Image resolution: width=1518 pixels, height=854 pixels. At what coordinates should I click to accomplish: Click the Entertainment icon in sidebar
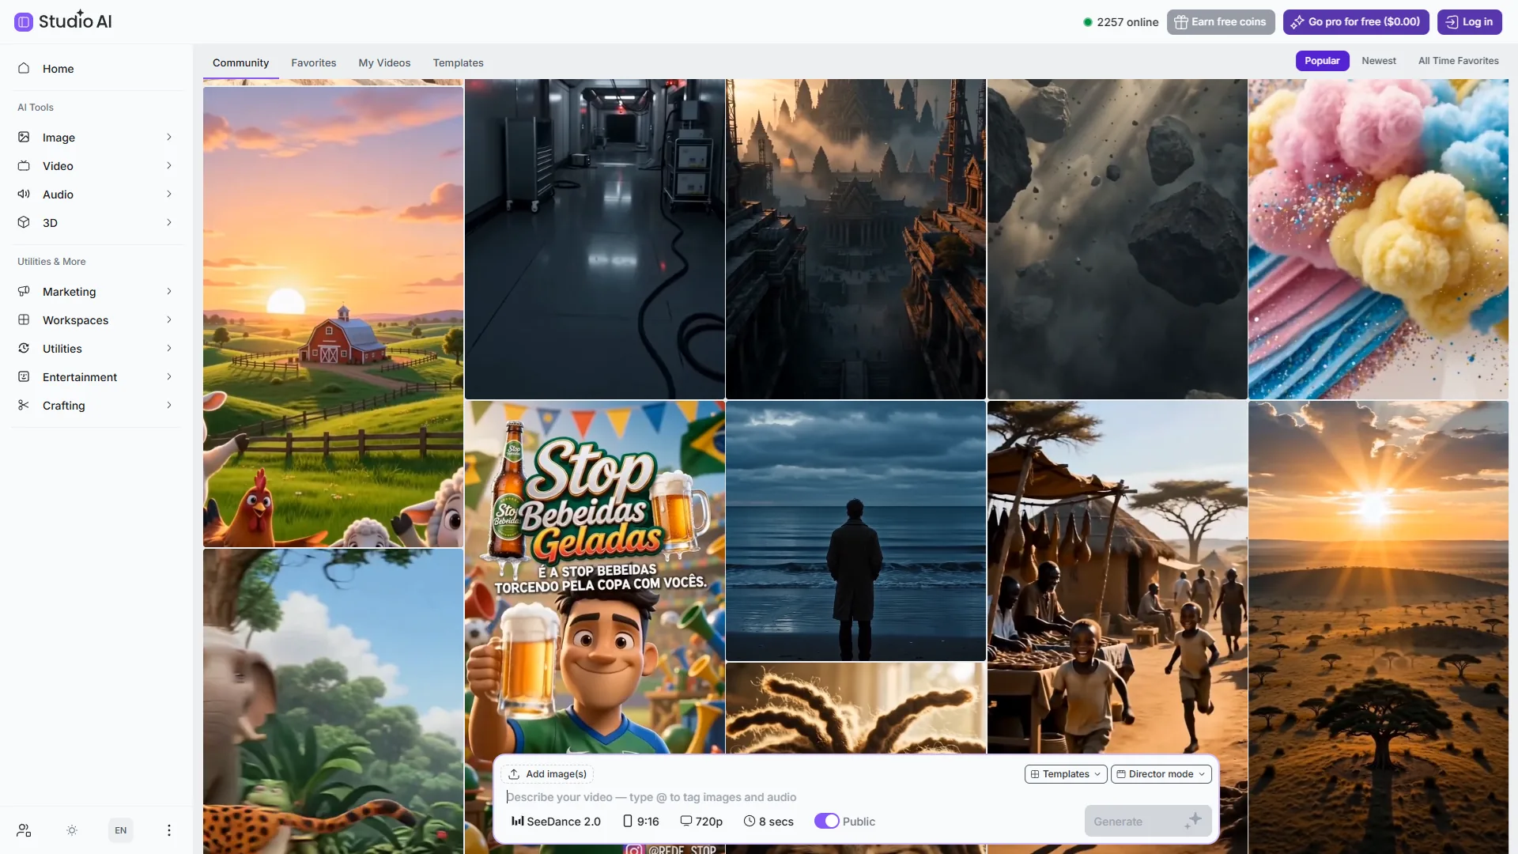tap(24, 376)
